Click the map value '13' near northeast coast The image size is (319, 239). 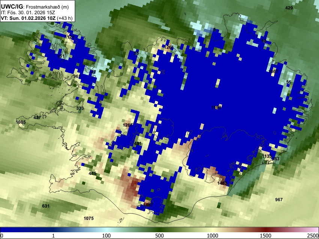click(x=264, y=41)
